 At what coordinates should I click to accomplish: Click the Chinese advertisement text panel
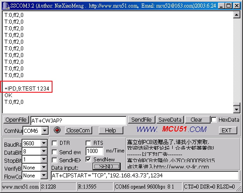pyautogui.click(x=183, y=154)
